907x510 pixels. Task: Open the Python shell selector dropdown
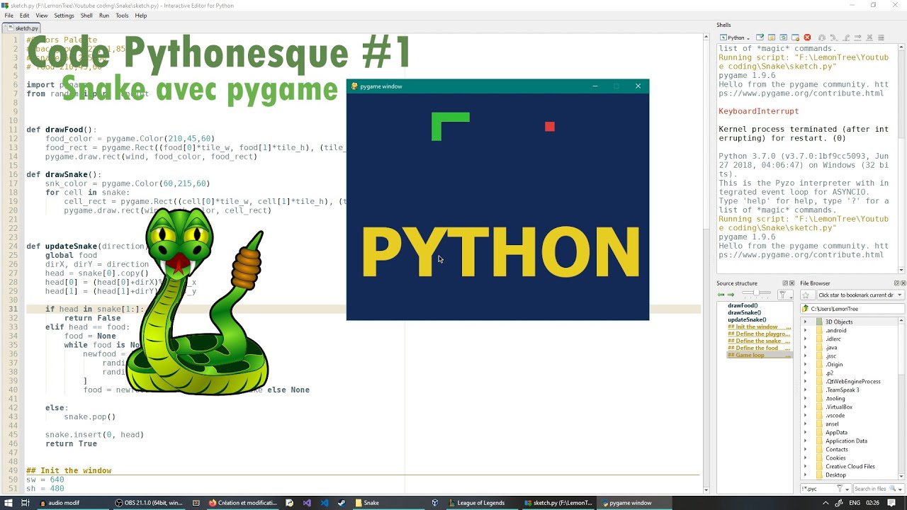[735, 38]
